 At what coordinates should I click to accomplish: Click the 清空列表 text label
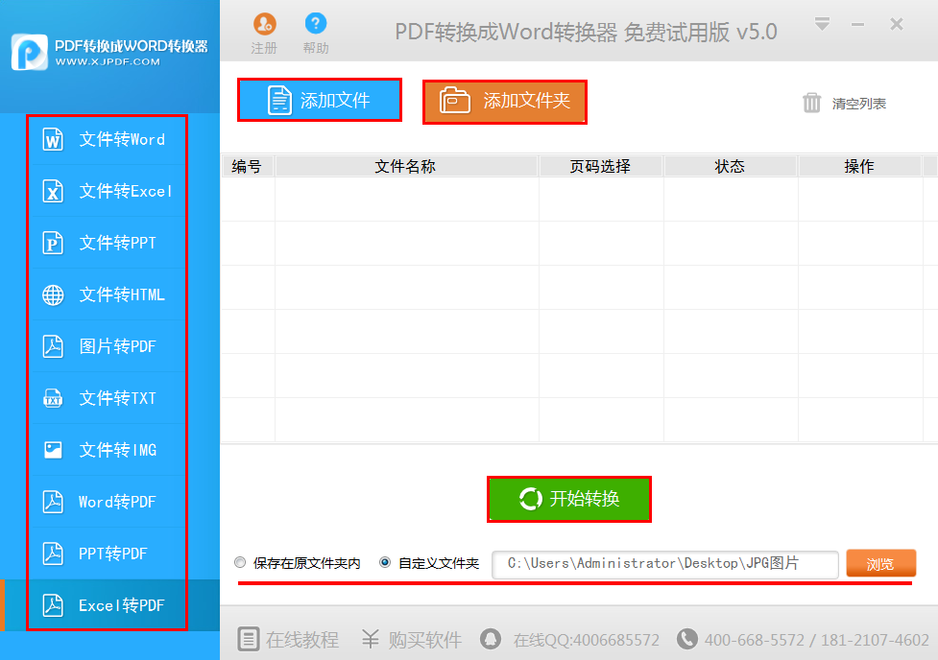tap(859, 104)
